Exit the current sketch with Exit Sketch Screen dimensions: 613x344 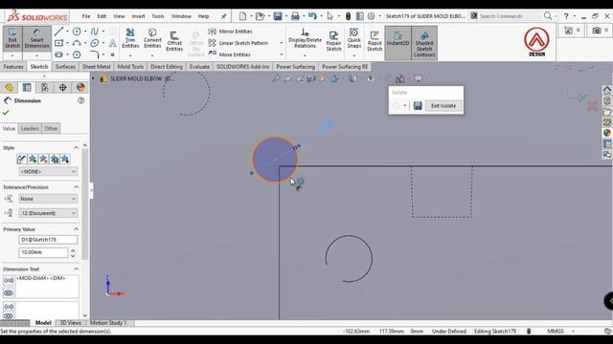coord(12,38)
